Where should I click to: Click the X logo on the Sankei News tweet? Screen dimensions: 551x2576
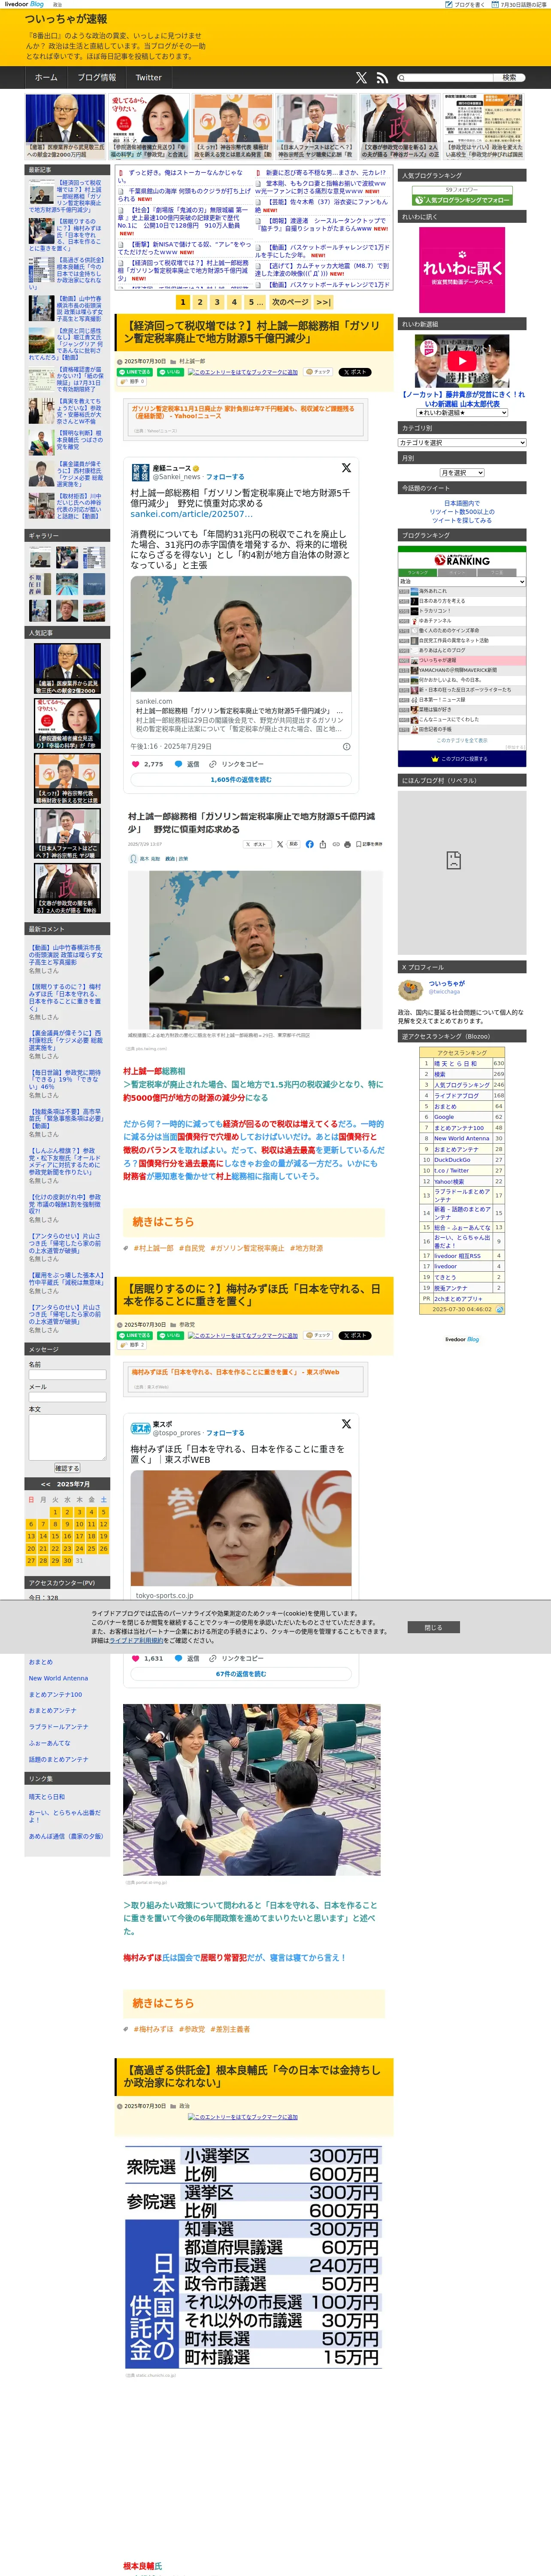click(346, 468)
